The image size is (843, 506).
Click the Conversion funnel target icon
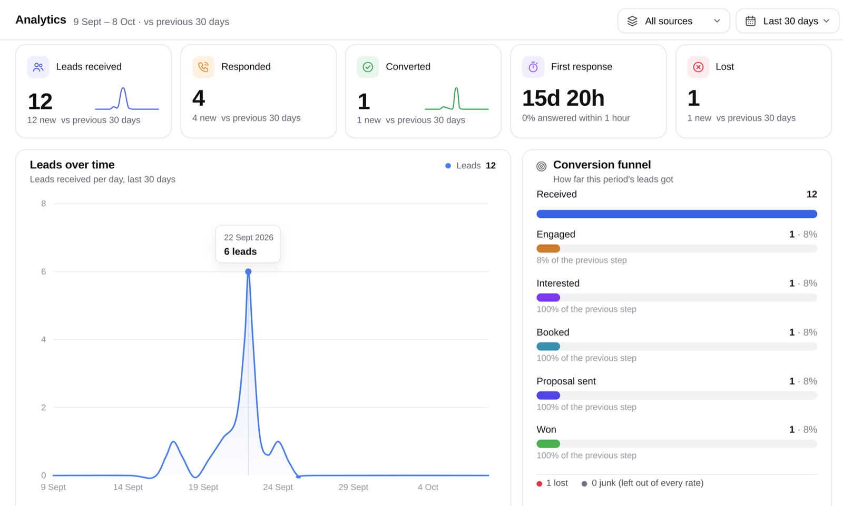pyautogui.click(x=541, y=166)
